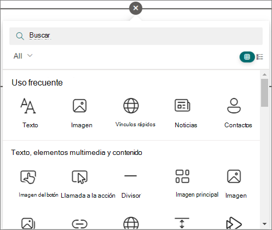Close the web part picker with X button
Image resolution: width=272 pixels, height=230 pixels.
pos(135,8)
